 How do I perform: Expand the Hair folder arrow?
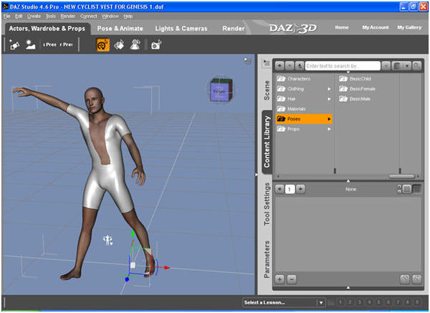tap(329, 99)
